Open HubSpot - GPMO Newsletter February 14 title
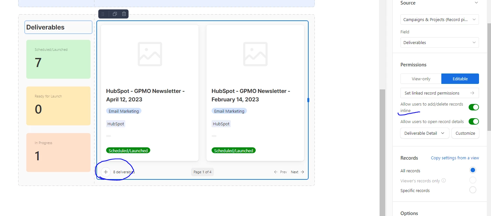Viewport: 491px width, 216px height. click(251, 95)
